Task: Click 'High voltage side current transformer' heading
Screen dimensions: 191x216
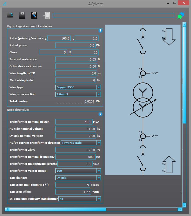Action: pyautogui.click(x=30, y=26)
